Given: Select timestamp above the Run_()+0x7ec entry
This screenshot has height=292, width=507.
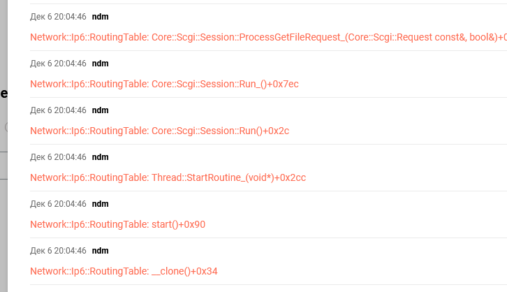Looking at the screenshot, I should coord(58,63).
